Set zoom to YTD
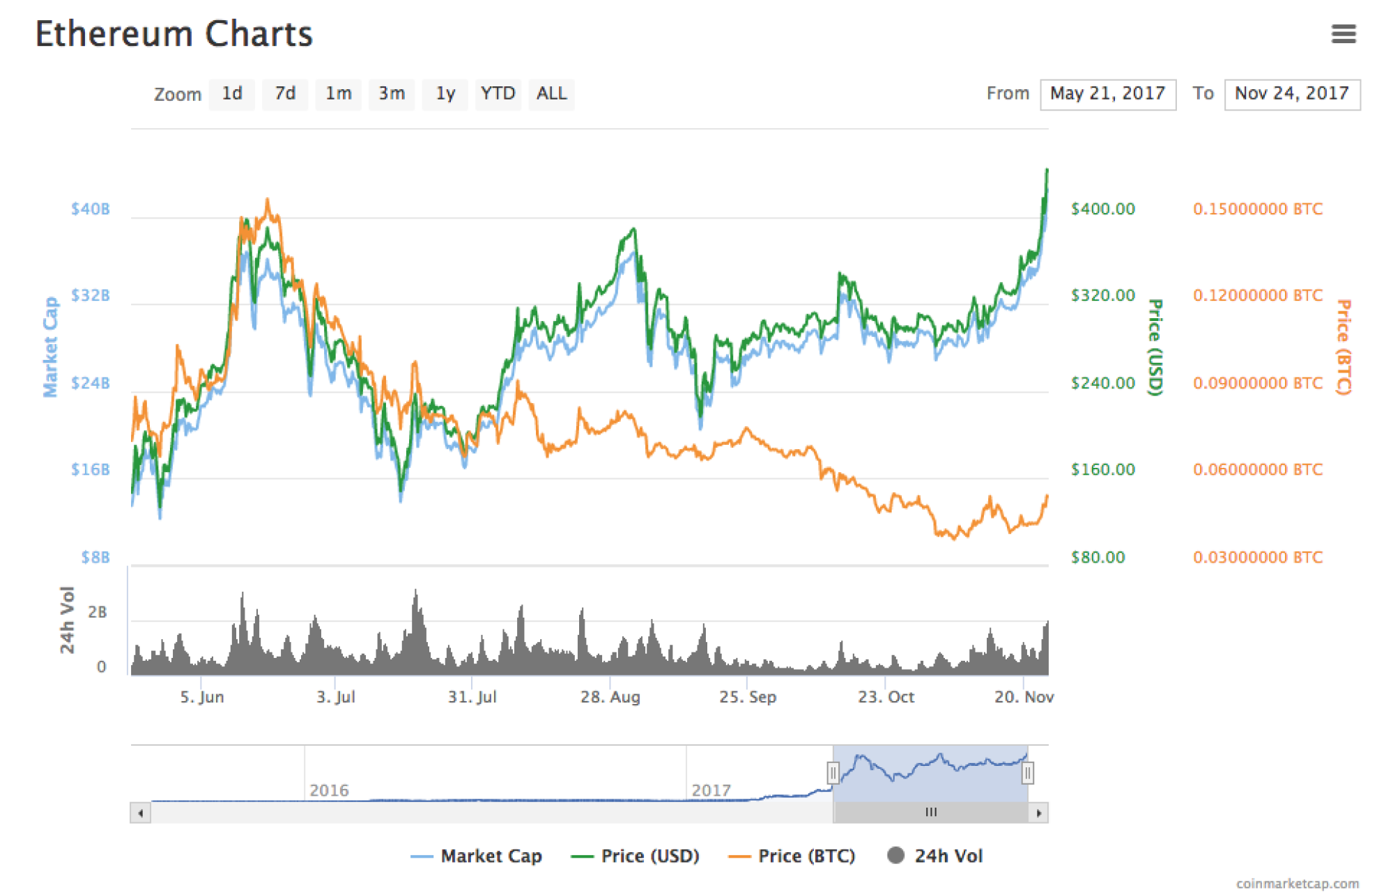Image resolution: width=1393 pixels, height=894 pixels. [498, 94]
